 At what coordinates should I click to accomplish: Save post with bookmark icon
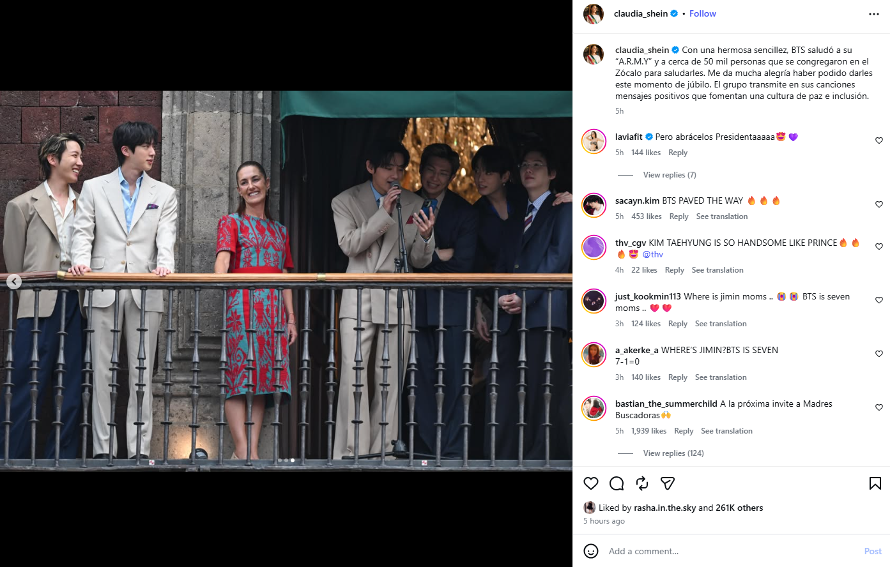(875, 483)
